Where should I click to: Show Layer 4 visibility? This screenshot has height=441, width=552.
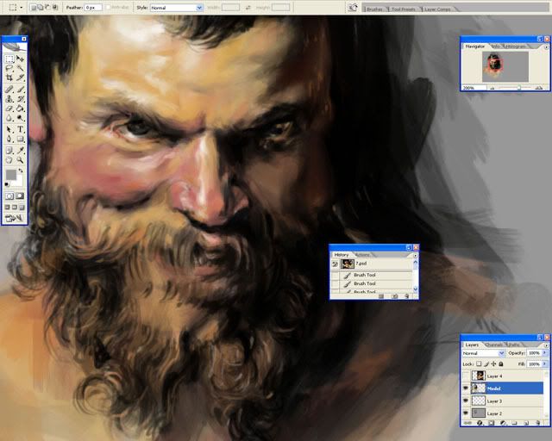(x=466, y=376)
